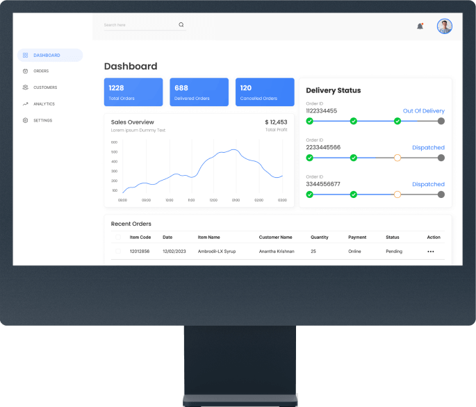Click order ID 1122334455 text

(x=322, y=111)
